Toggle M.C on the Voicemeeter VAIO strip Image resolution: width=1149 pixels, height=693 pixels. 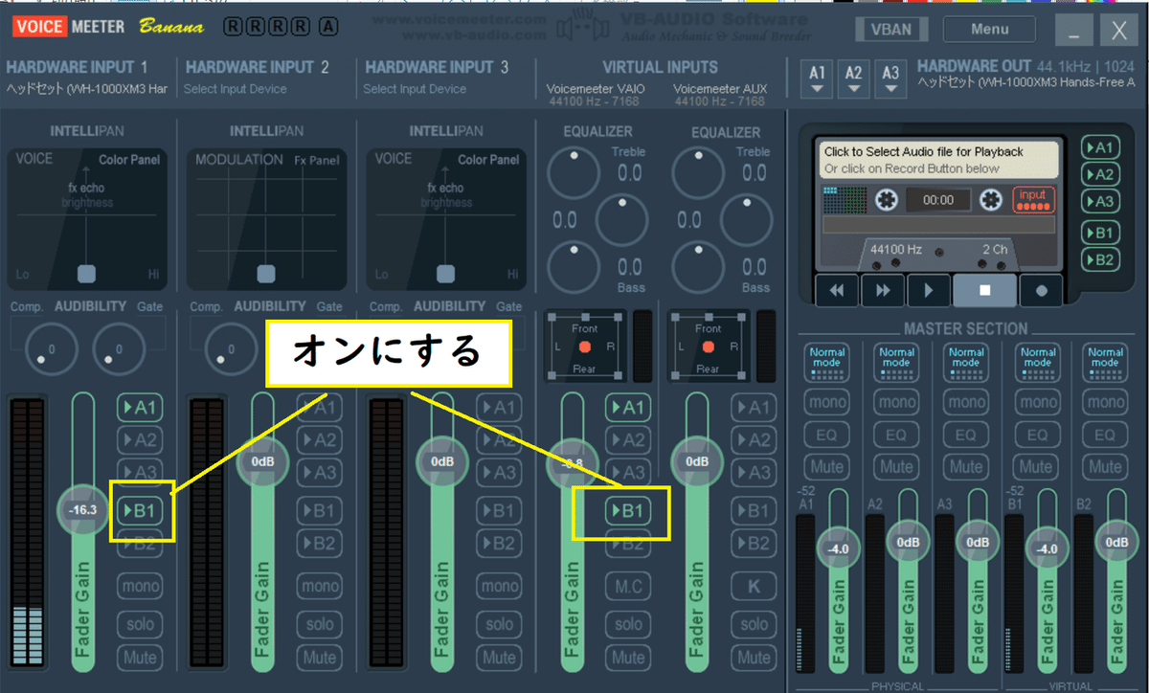click(628, 586)
